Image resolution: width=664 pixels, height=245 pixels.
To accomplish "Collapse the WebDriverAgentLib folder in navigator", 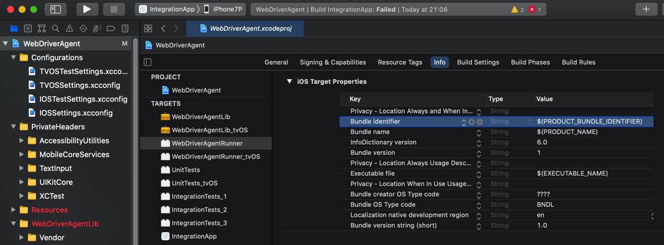I will pyautogui.click(x=13, y=224).
